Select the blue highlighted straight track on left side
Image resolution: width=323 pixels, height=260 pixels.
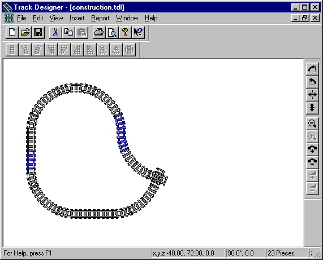coord(31,160)
